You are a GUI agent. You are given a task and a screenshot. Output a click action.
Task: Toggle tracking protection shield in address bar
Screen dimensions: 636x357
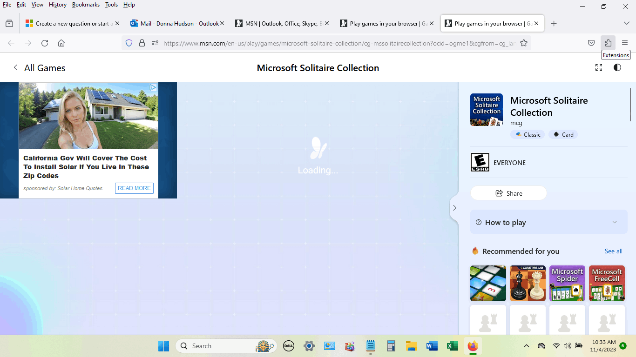tap(129, 43)
